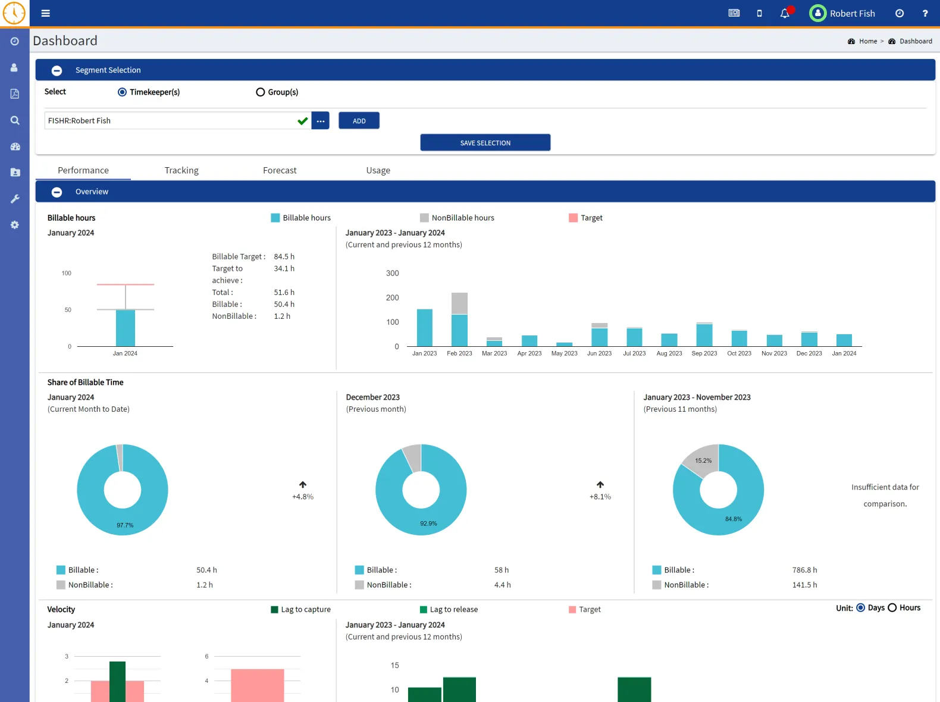
Task: Click the 15.2% slice of the donut chart
Action: (703, 460)
